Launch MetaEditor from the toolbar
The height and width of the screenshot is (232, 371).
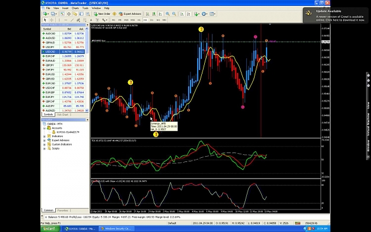click(115, 14)
